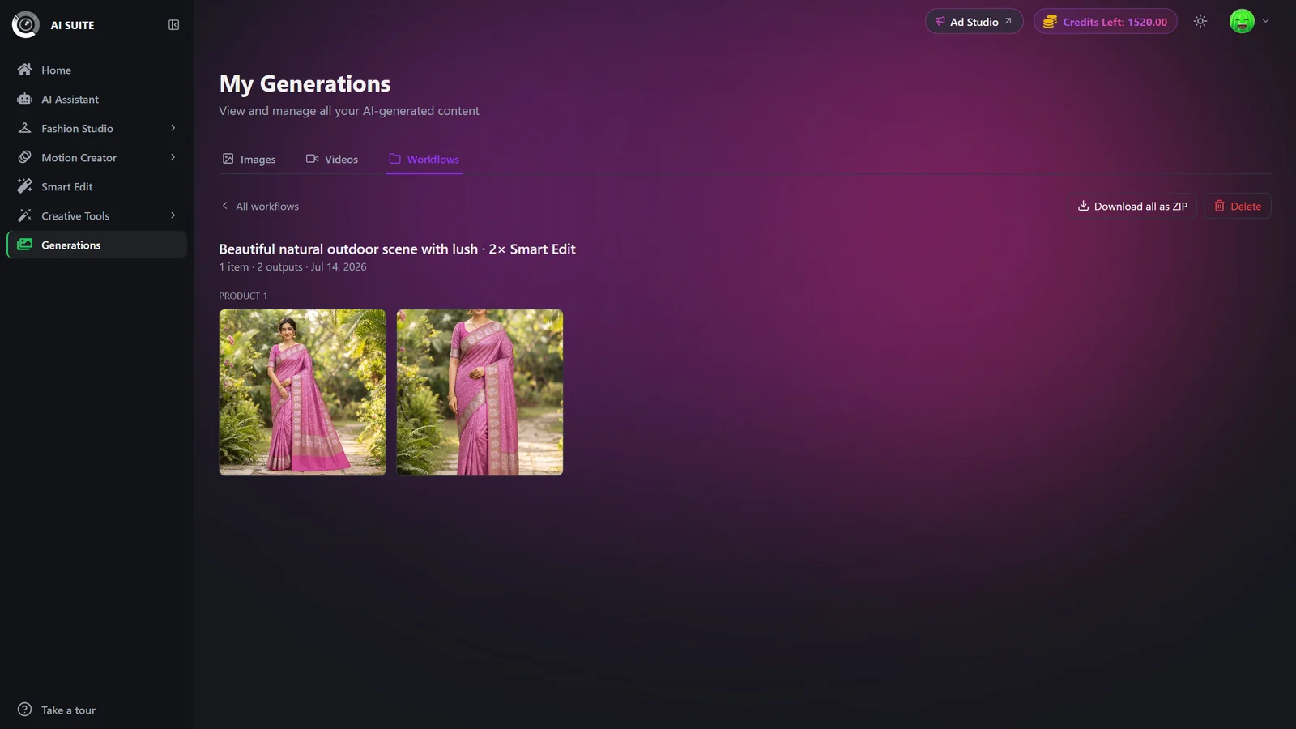Click the gold coins credits icon
The image size is (1296, 729).
tap(1050, 22)
